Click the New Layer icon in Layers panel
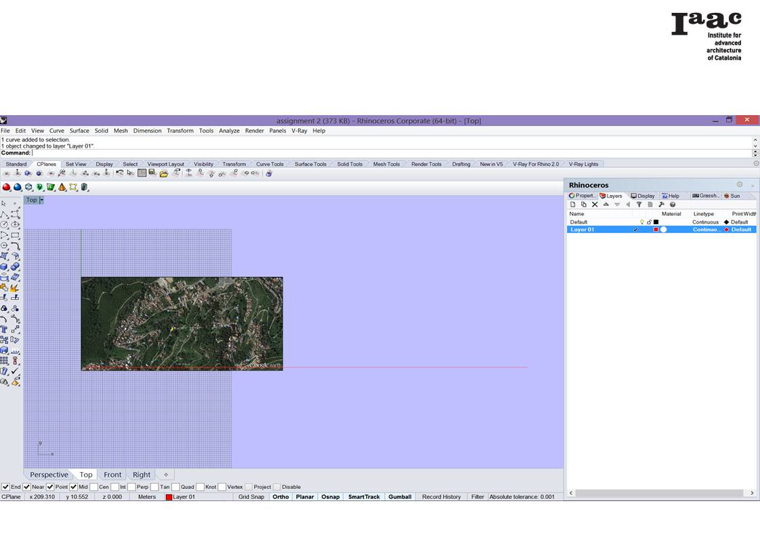760x537 pixels. [572, 205]
